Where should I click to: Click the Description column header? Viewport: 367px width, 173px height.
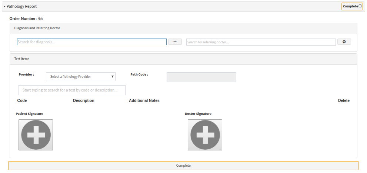(84, 101)
